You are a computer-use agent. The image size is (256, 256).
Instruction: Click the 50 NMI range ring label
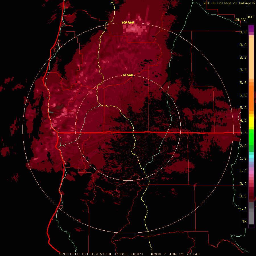[x=128, y=75]
